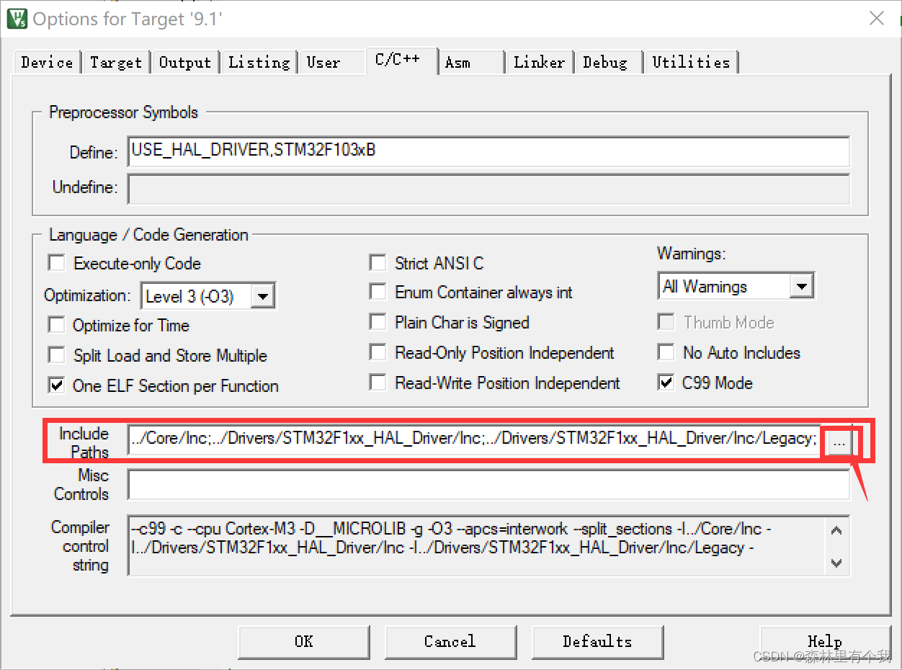Viewport: 902px width, 670px height.
Task: Click the Define preprocessor symbols field
Action: [488, 152]
